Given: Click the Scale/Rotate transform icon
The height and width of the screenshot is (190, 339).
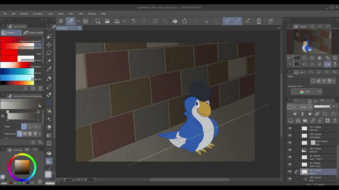Looking at the screenshot, I should click(185, 21).
